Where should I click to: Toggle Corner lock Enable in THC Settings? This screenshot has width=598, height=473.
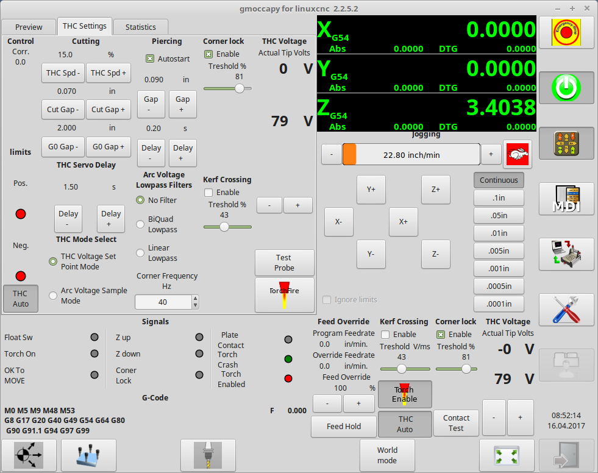(x=208, y=54)
